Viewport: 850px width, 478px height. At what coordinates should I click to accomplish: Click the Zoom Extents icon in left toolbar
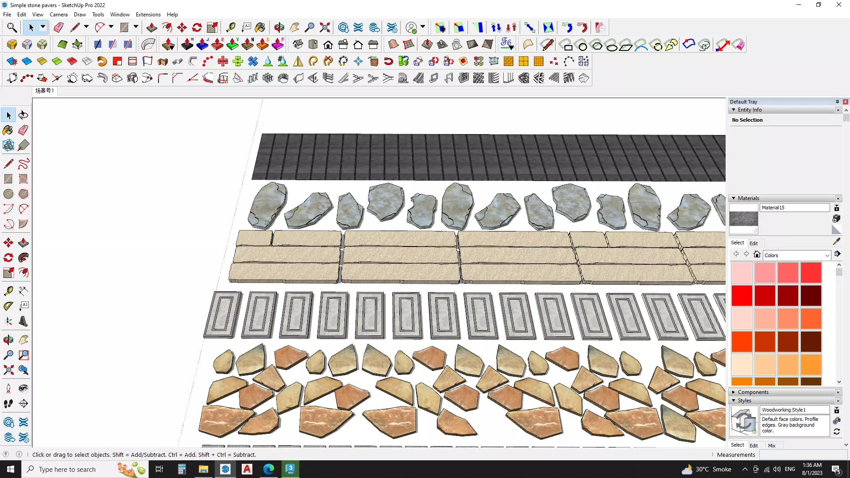pos(8,370)
